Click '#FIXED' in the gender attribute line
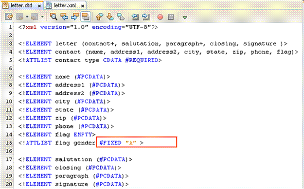 [110, 143]
